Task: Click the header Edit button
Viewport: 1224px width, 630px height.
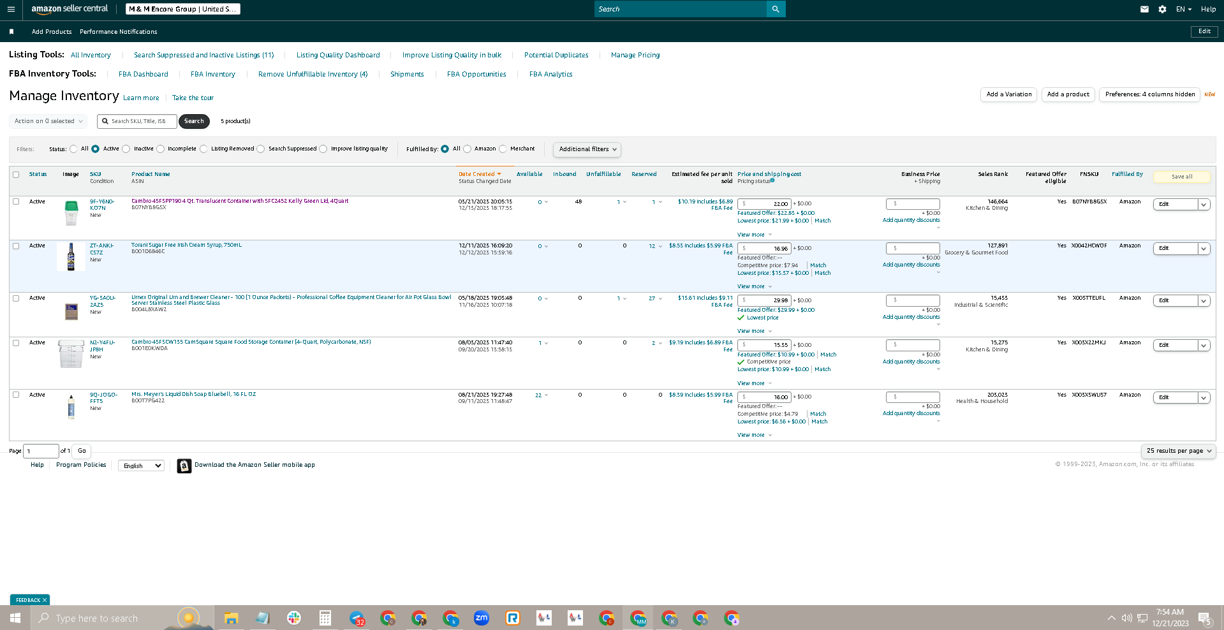Action: click(1204, 31)
